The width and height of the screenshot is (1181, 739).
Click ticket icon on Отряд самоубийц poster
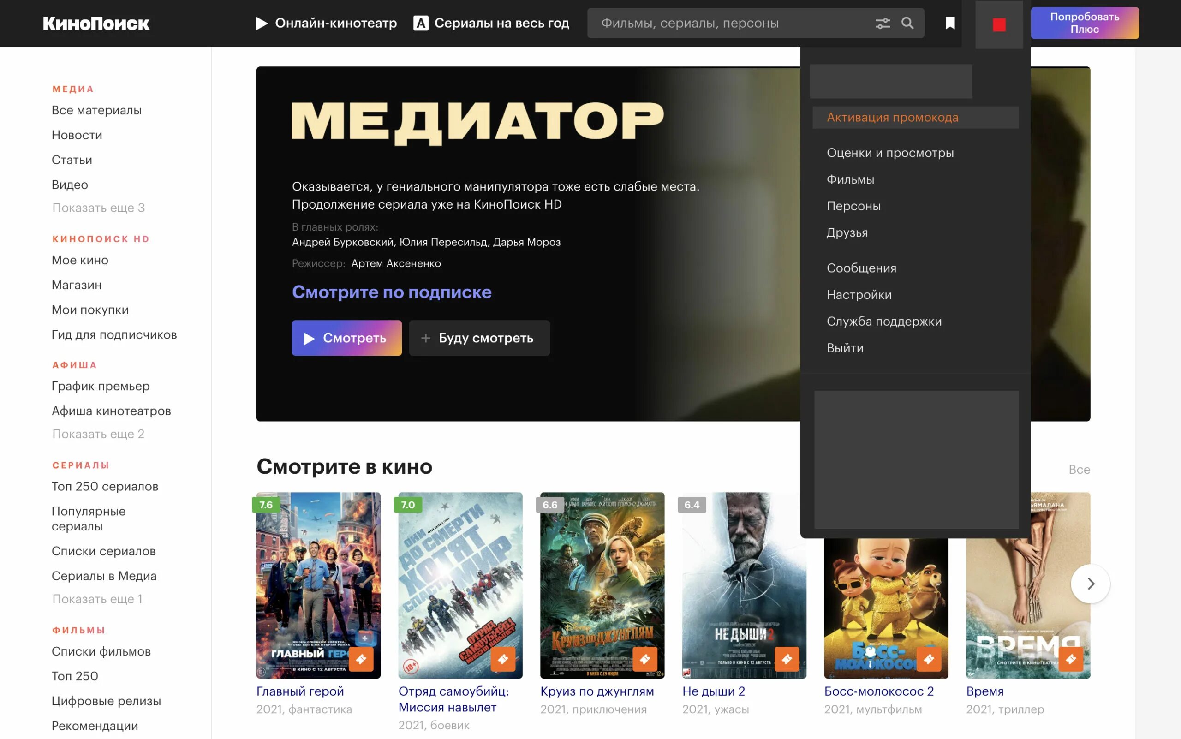tap(503, 659)
